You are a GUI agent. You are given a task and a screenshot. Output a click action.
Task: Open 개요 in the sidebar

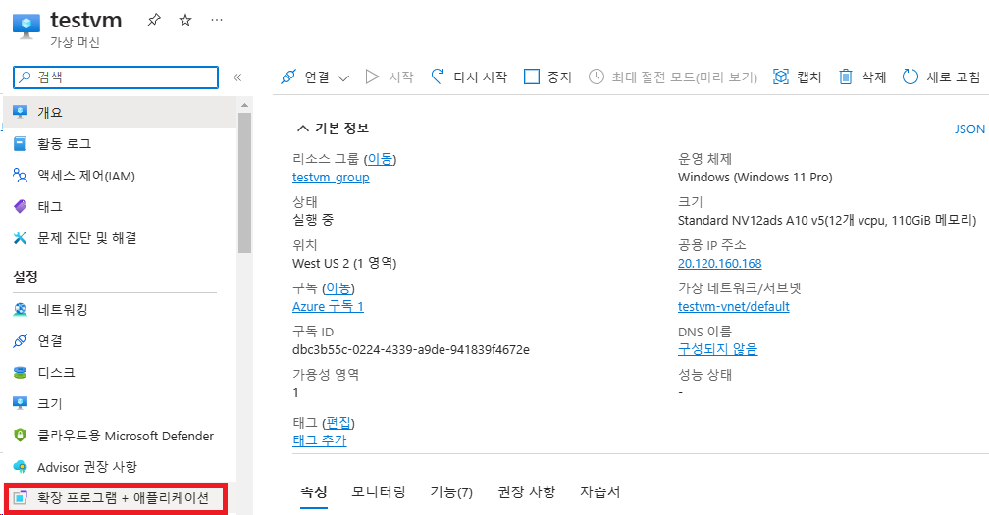120,112
